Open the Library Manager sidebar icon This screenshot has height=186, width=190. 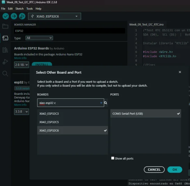[x=5, y=50]
